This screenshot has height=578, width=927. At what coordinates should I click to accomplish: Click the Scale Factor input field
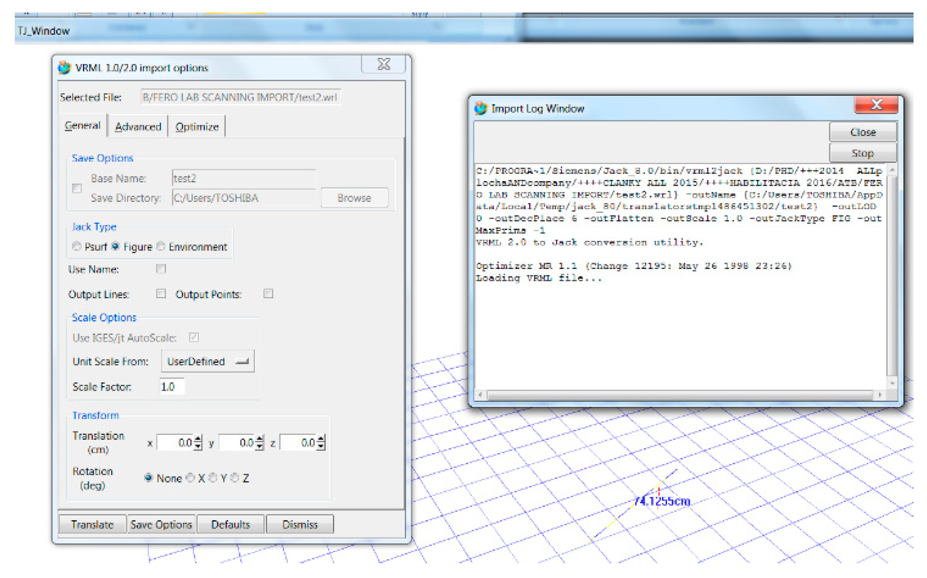(172, 387)
